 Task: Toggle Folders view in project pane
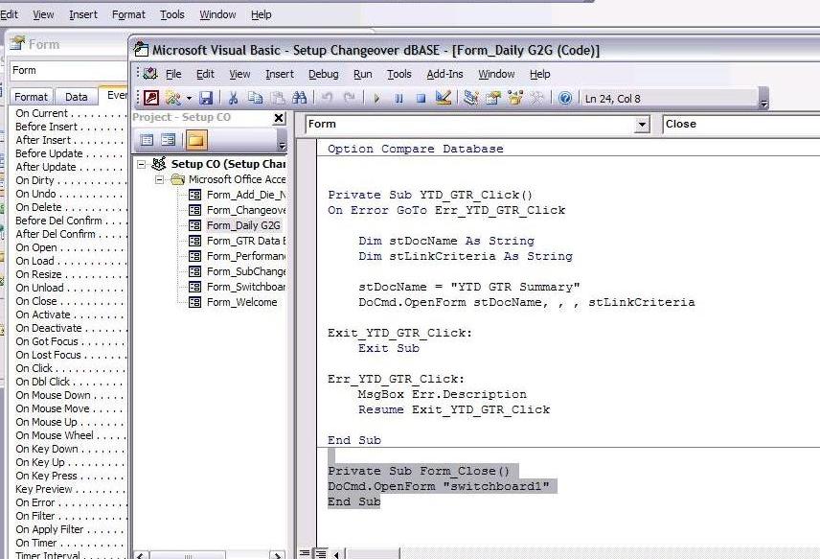tap(196, 140)
